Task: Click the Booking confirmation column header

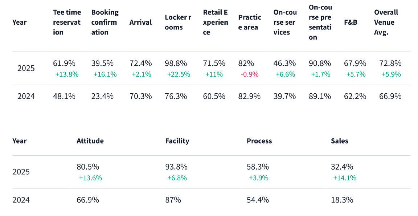Action: [x=104, y=22]
